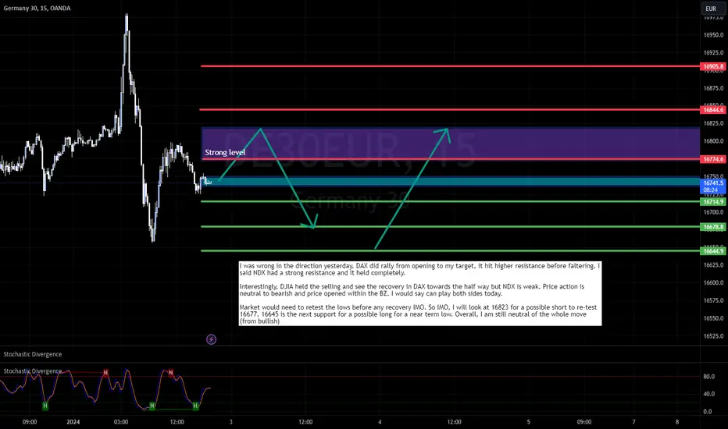Click the white analysis text note
The height and width of the screenshot is (429, 728).
(420, 293)
